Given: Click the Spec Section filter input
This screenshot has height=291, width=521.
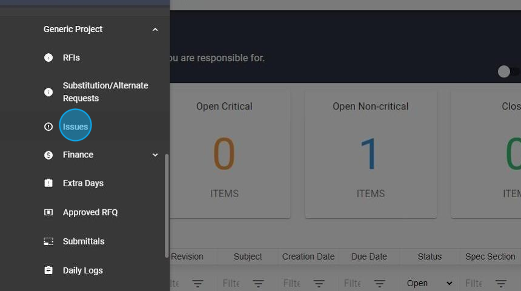Looking at the screenshot, I should click(474, 283).
